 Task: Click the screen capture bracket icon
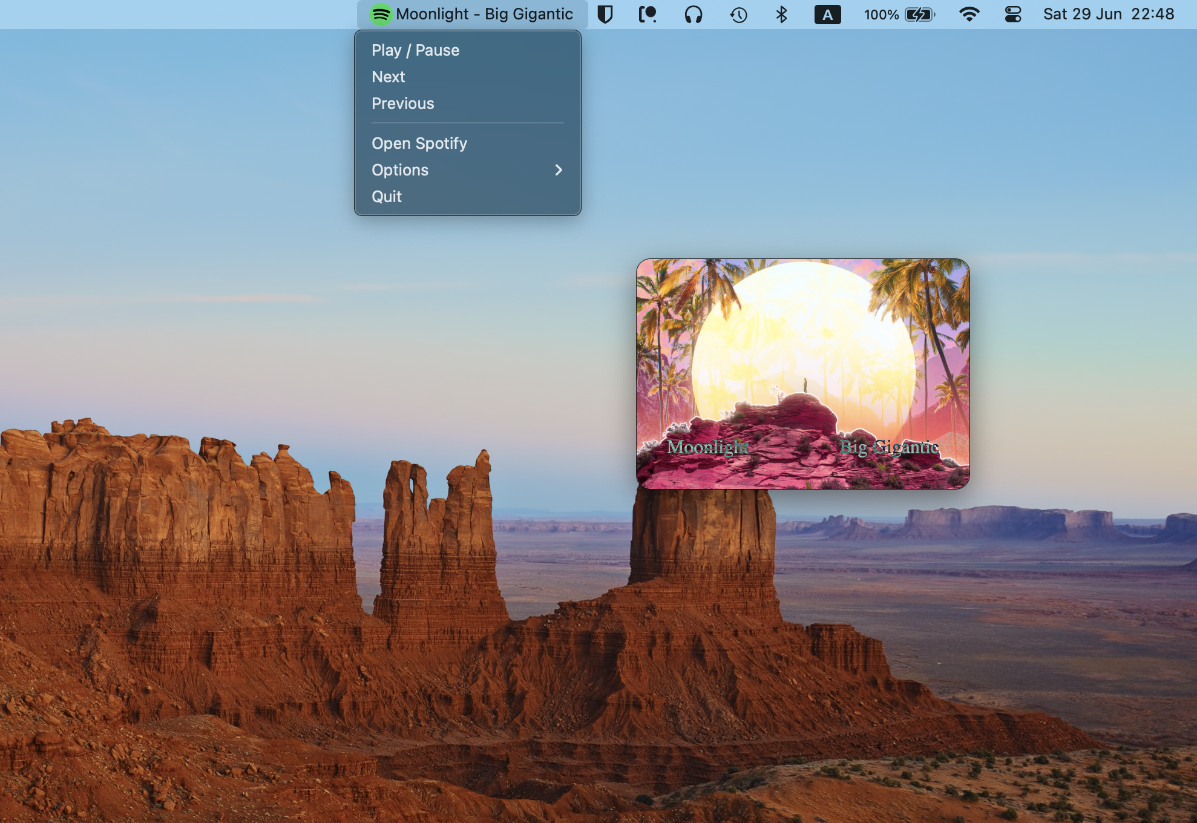click(x=648, y=15)
